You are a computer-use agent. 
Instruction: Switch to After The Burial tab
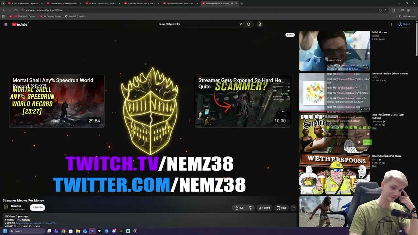point(142,3)
